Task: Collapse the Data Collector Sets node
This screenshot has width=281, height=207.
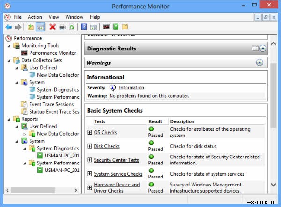Action: point(9,61)
